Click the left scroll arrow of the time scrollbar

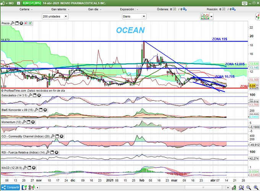tap(37, 188)
